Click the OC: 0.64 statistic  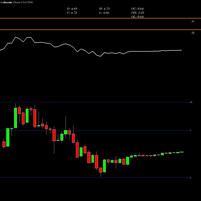137,9
